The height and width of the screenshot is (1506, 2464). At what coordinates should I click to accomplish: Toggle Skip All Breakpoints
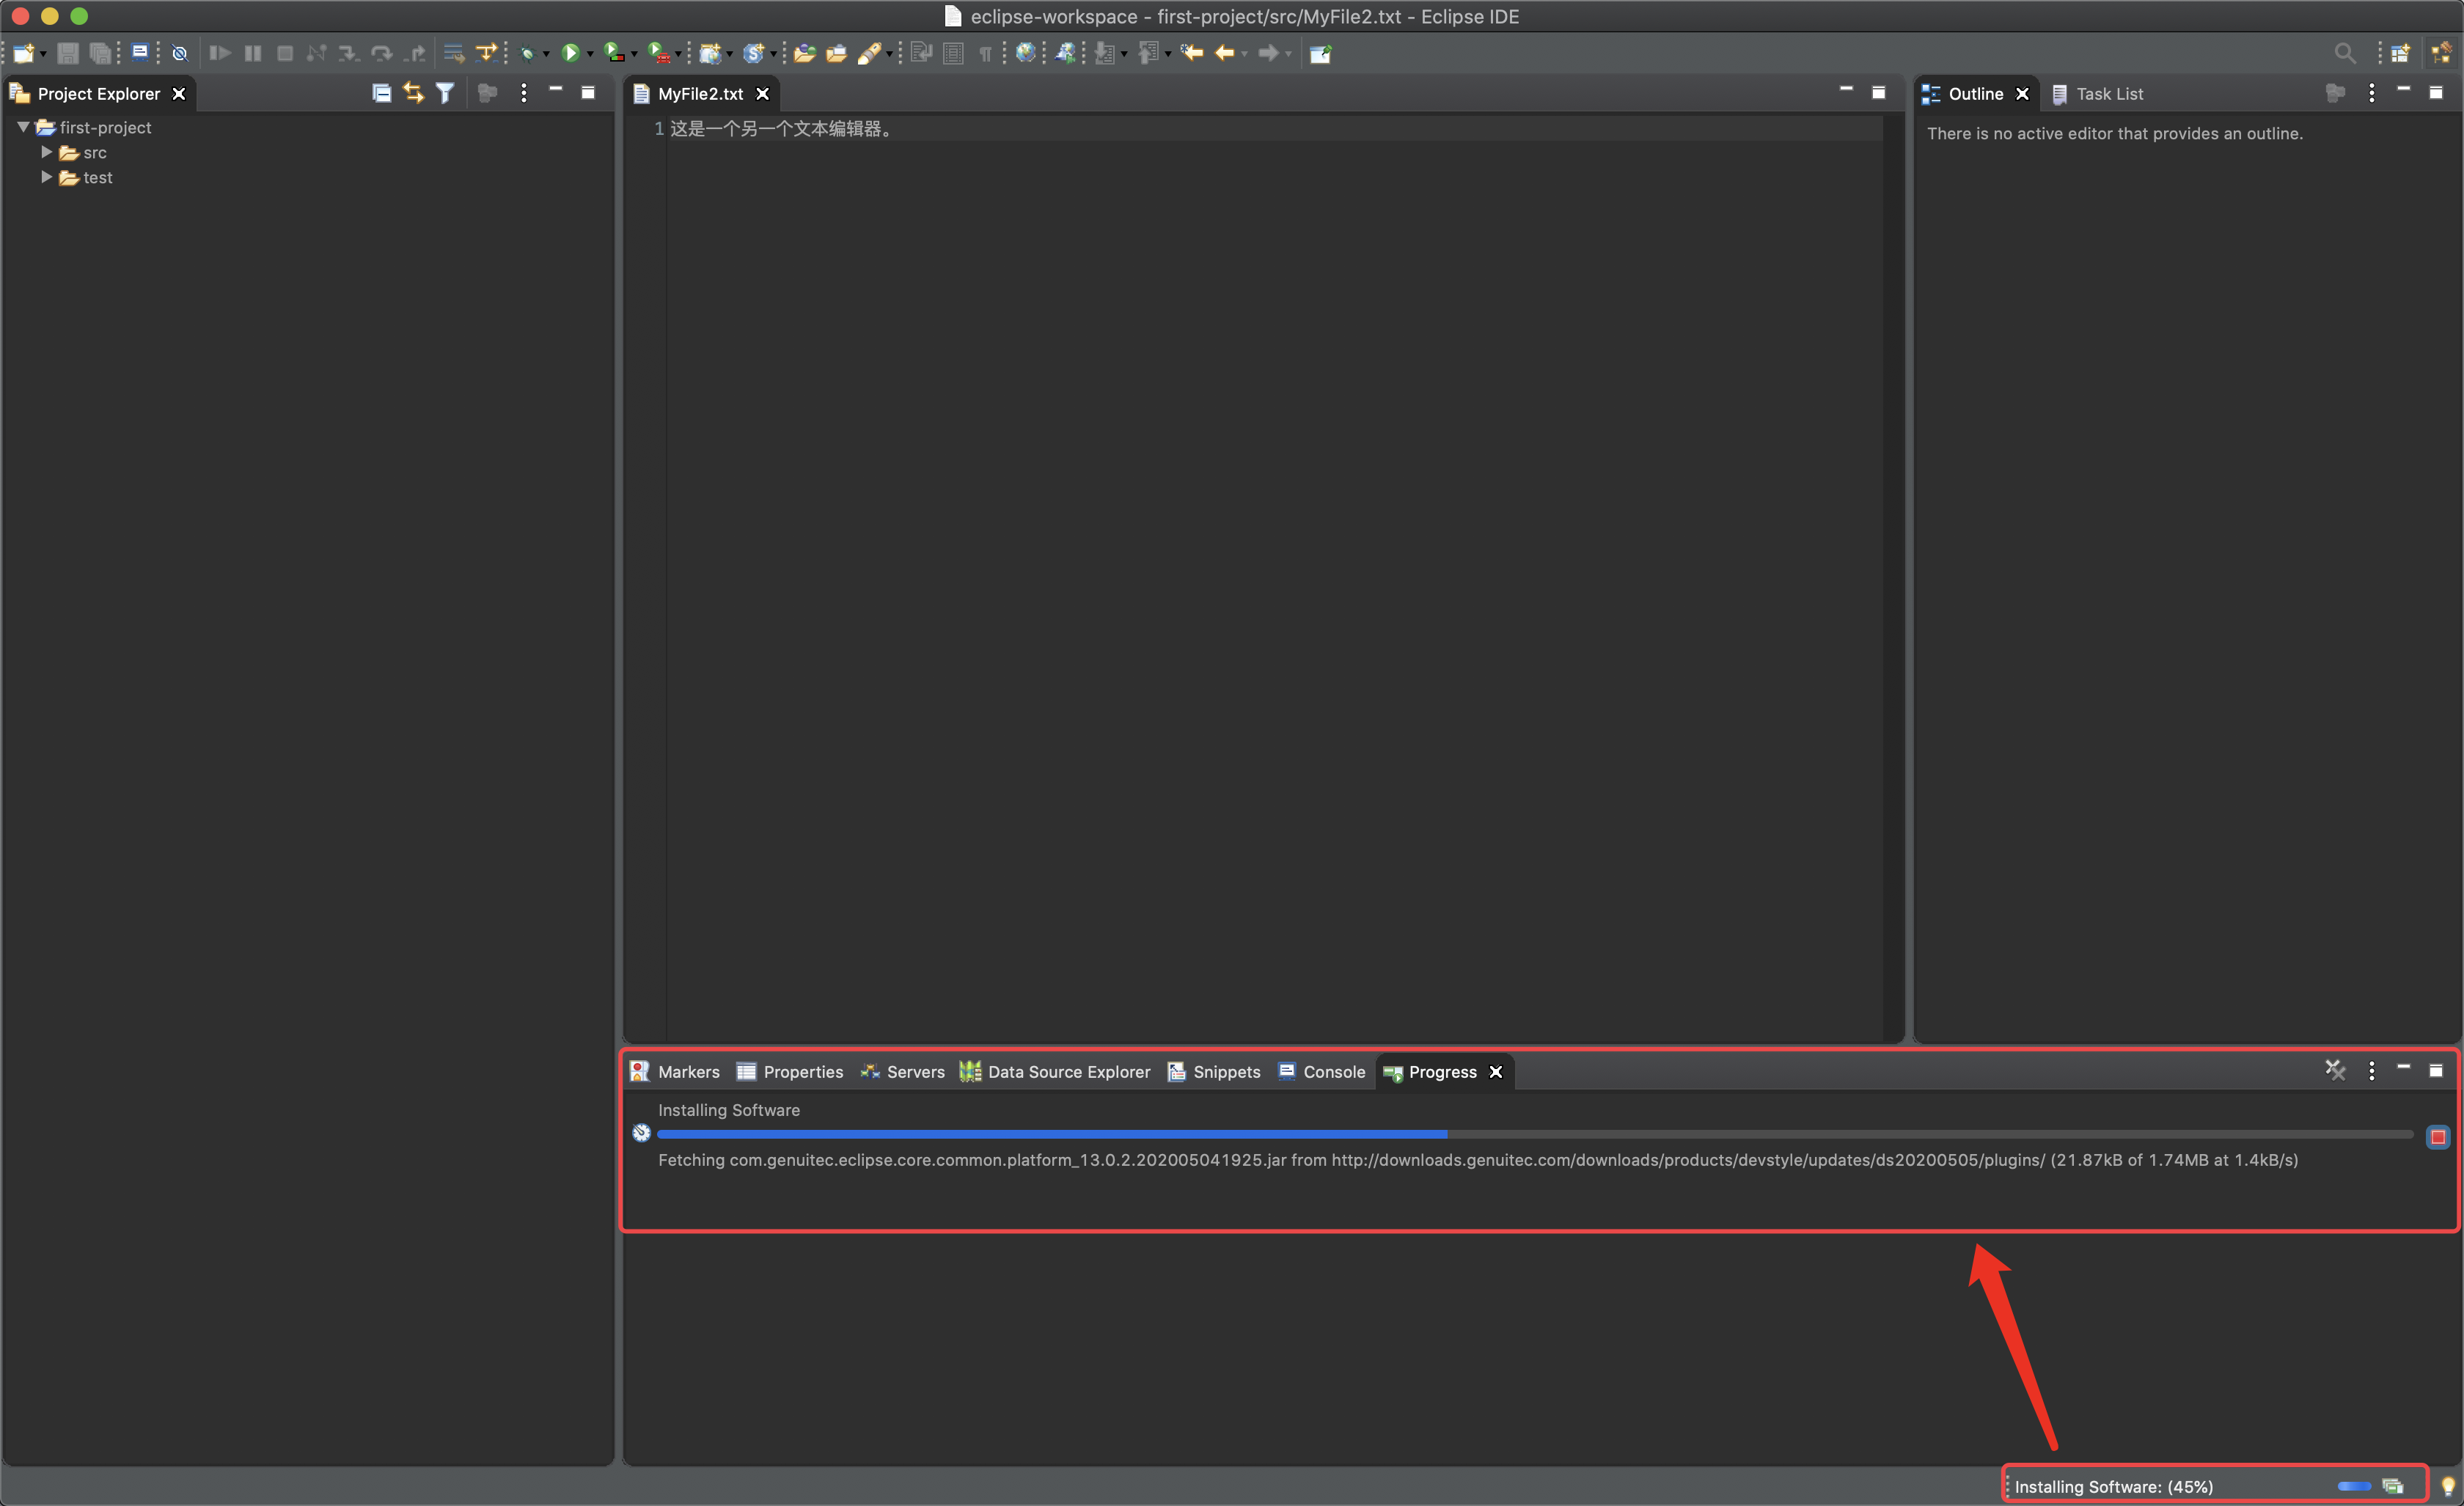click(180, 53)
